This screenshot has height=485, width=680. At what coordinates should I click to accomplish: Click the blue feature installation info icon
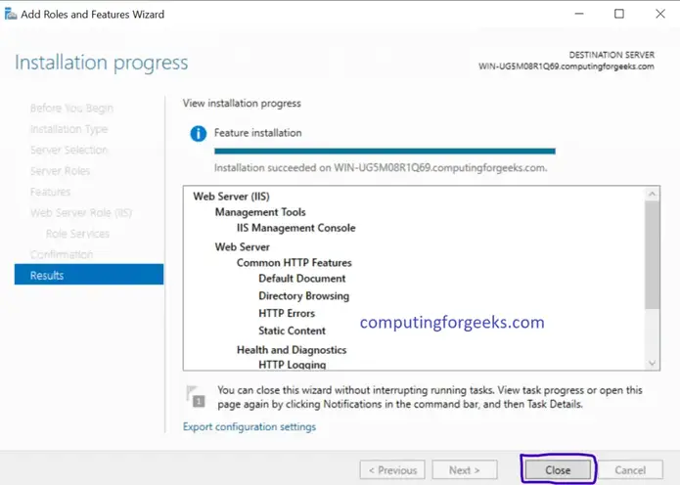(x=199, y=134)
